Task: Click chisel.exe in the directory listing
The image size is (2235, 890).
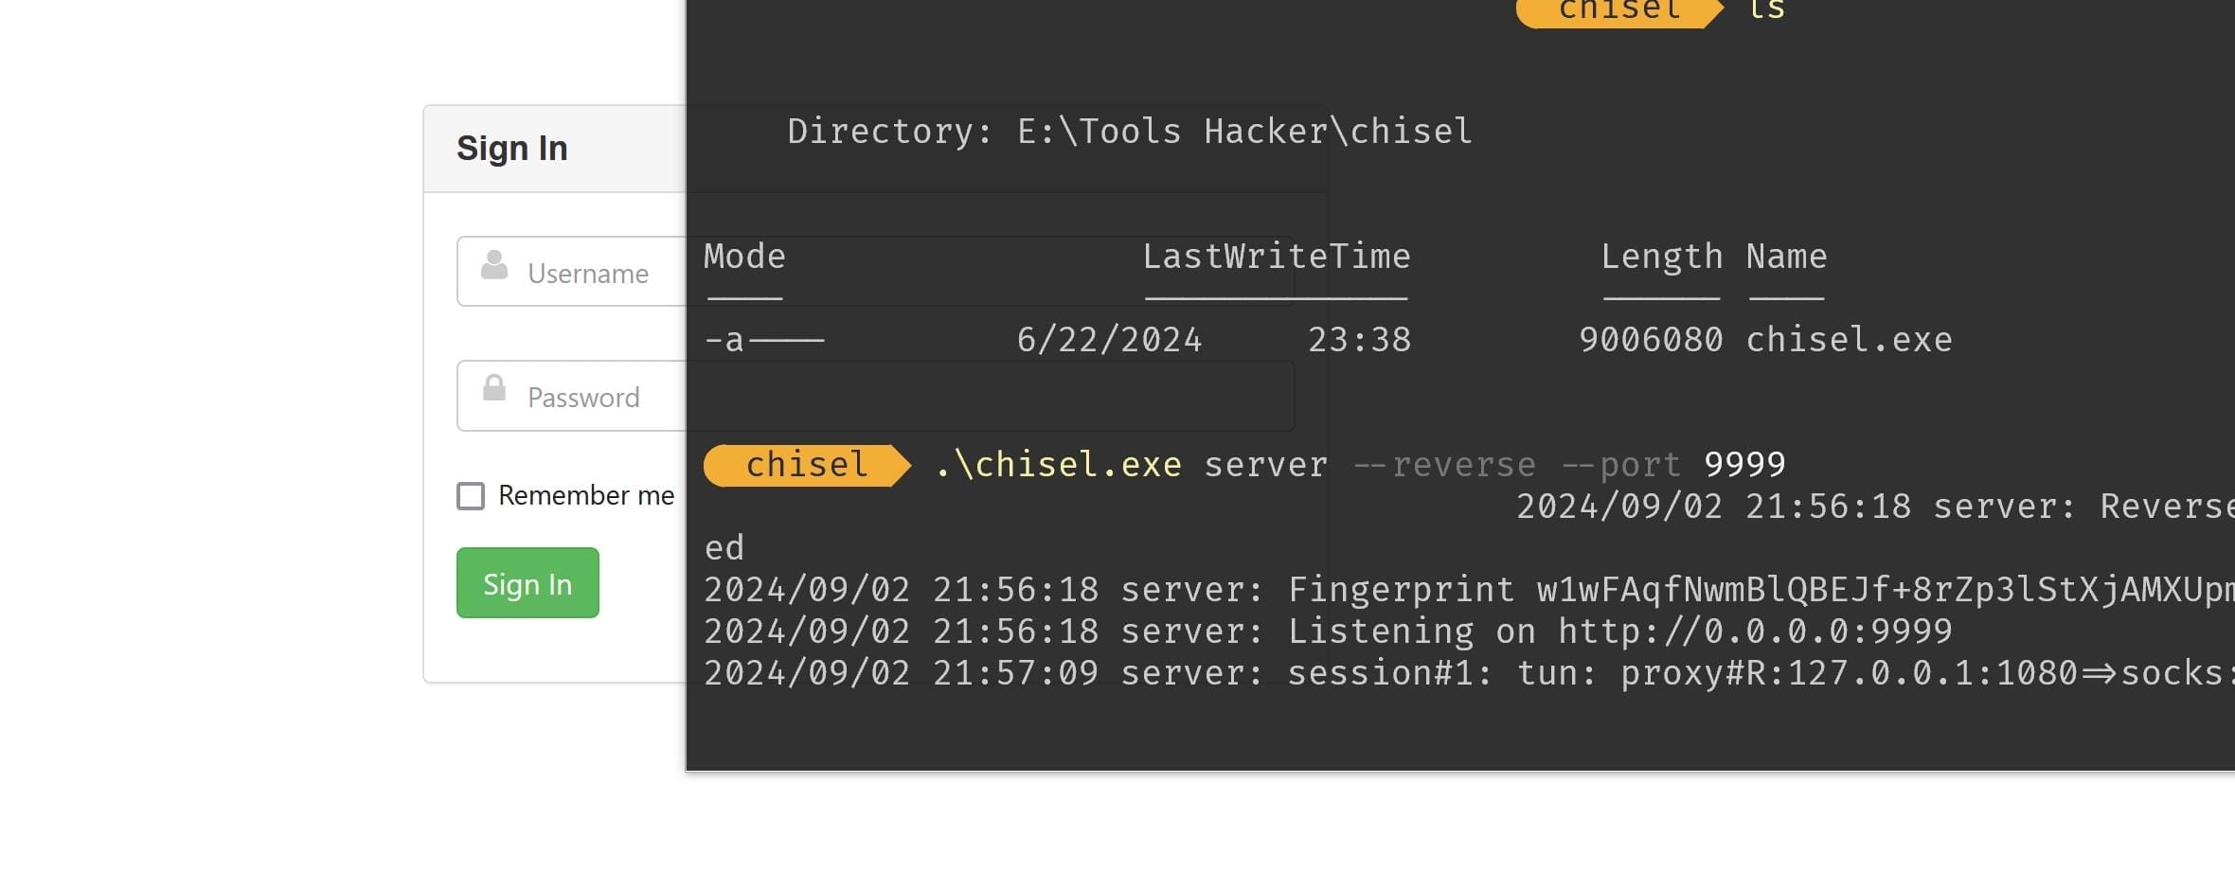Action: coord(1849,339)
